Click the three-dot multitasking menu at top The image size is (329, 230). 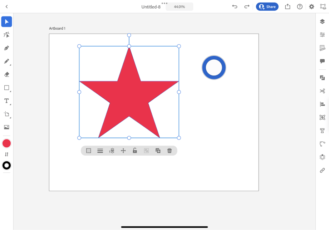(164, 3)
